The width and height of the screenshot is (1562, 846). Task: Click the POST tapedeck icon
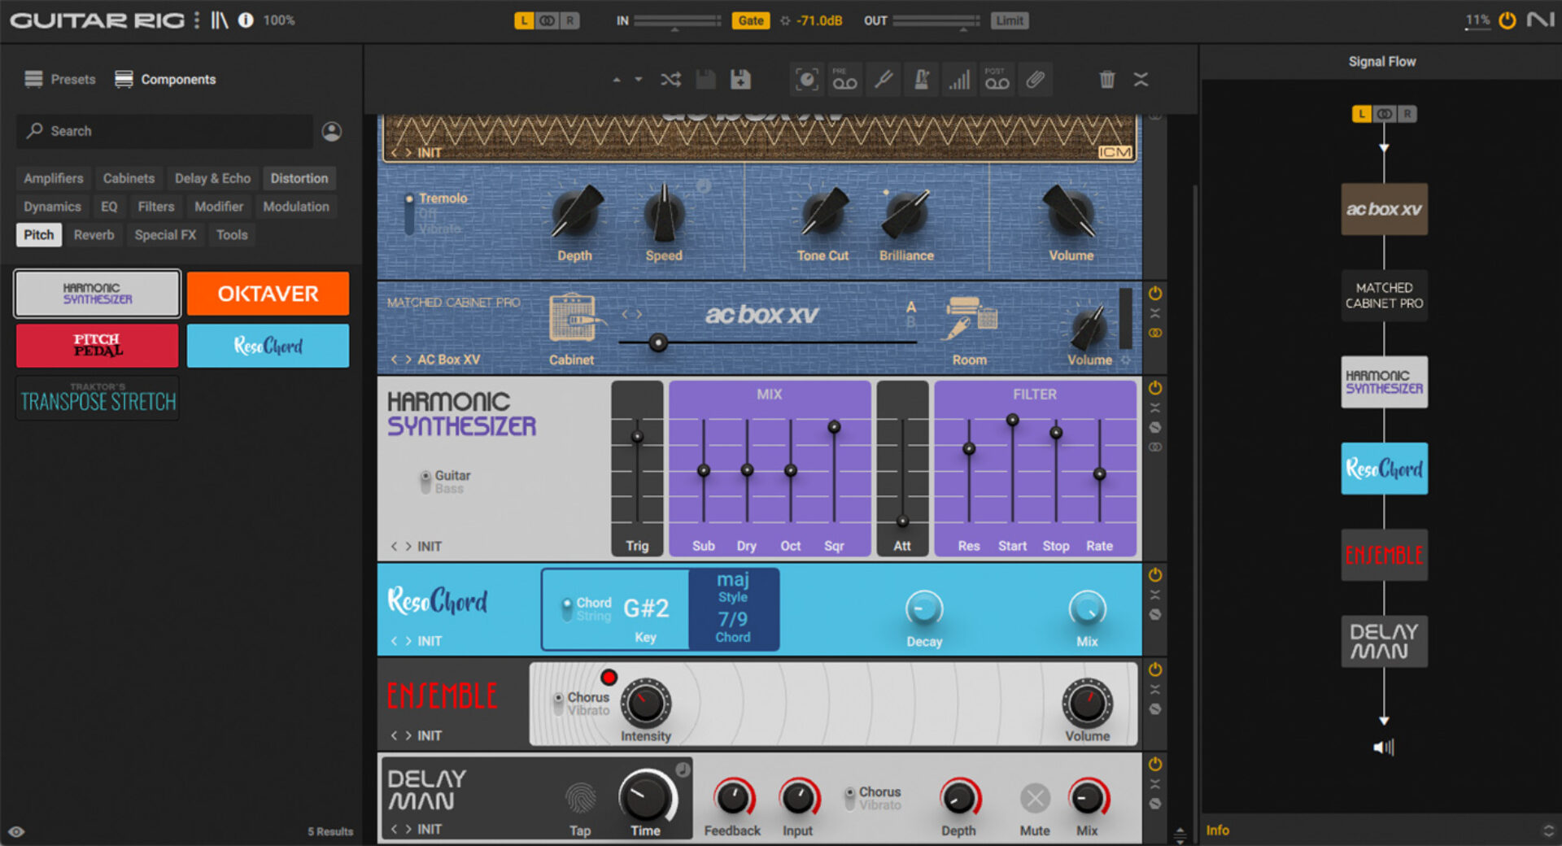pos(997,79)
